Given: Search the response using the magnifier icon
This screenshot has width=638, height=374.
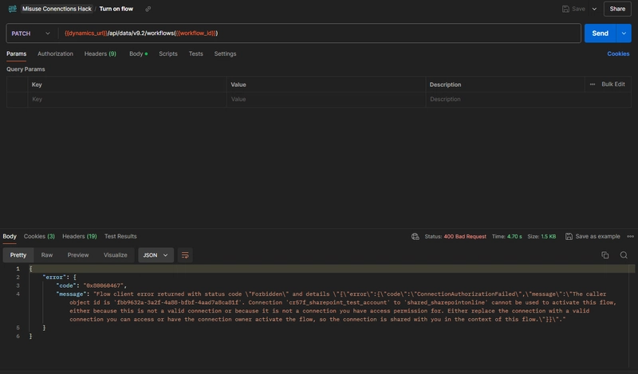Looking at the screenshot, I should click(x=624, y=255).
